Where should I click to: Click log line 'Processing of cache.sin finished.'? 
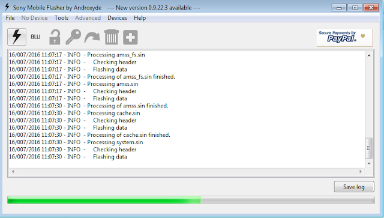(89, 135)
